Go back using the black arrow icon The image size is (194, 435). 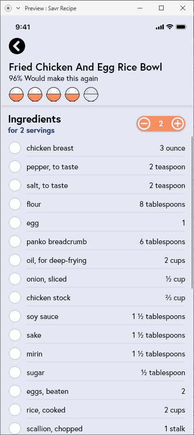tap(17, 46)
